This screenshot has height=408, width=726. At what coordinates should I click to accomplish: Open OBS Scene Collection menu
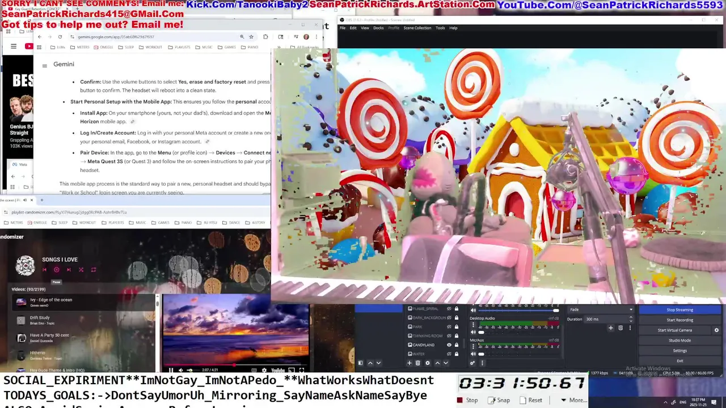tap(417, 28)
